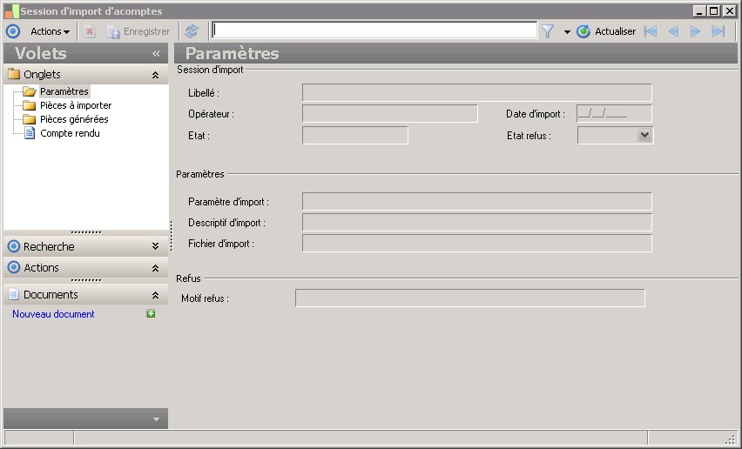Click the refresh arrows toolbar icon
The width and height of the screenshot is (742, 449).
tap(192, 31)
